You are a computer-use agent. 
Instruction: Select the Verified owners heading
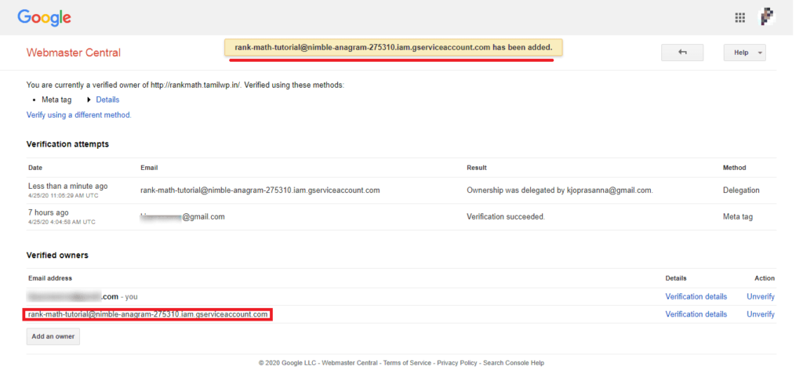[57, 255]
